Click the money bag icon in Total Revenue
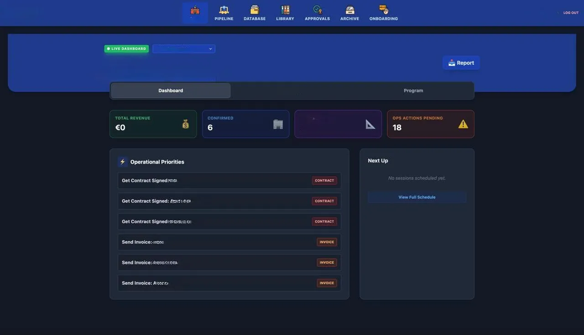The height and width of the screenshot is (335, 584). pos(186,124)
